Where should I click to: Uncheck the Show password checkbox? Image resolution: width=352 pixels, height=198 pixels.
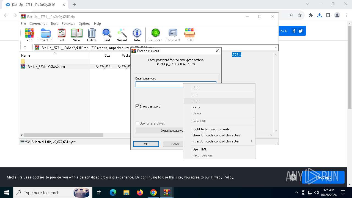(137, 106)
